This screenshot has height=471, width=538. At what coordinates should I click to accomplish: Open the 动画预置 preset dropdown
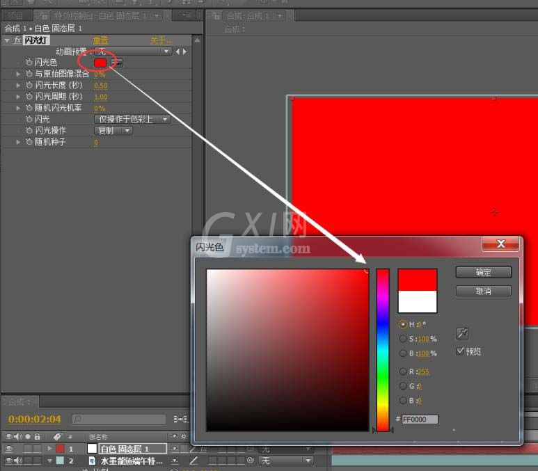click(133, 51)
